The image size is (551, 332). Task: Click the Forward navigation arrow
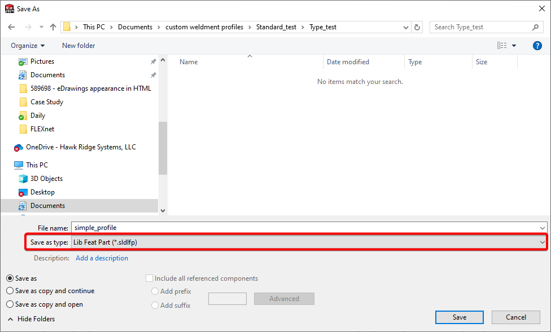(x=28, y=27)
